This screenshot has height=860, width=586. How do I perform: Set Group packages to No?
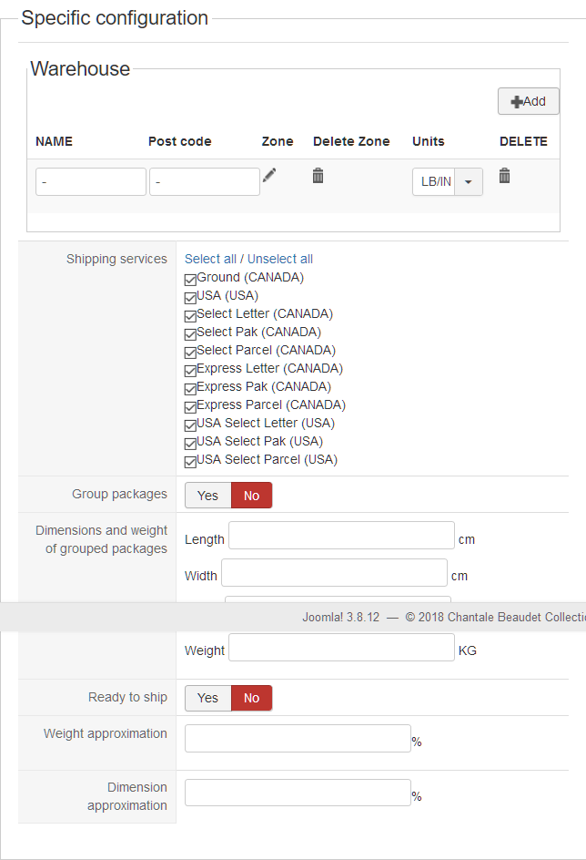[251, 496]
